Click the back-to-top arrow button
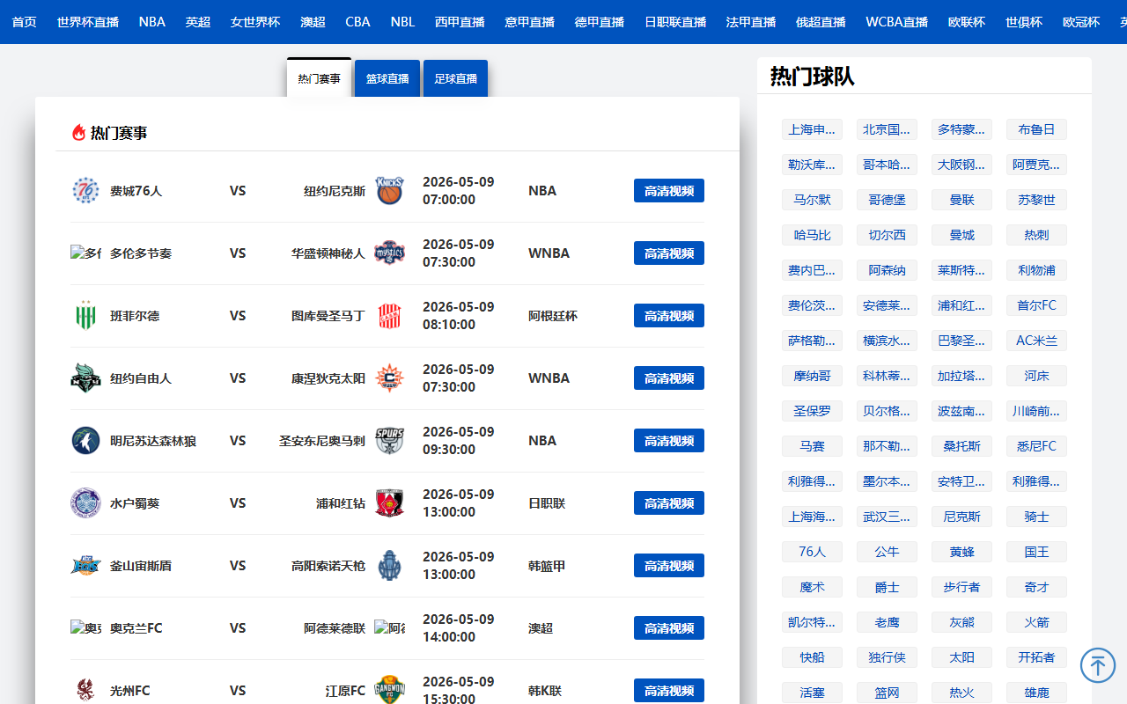Screen dimensions: 1127x704 point(1098,664)
